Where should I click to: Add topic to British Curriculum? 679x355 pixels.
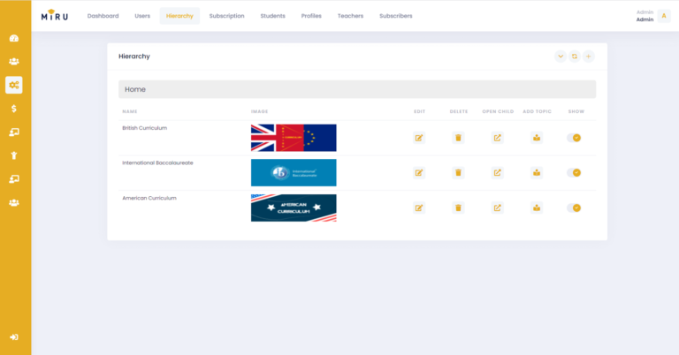[536, 138]
